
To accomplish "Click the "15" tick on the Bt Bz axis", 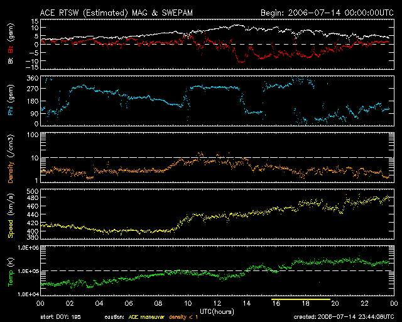I will pyautogui.click(x=35, y=21).
